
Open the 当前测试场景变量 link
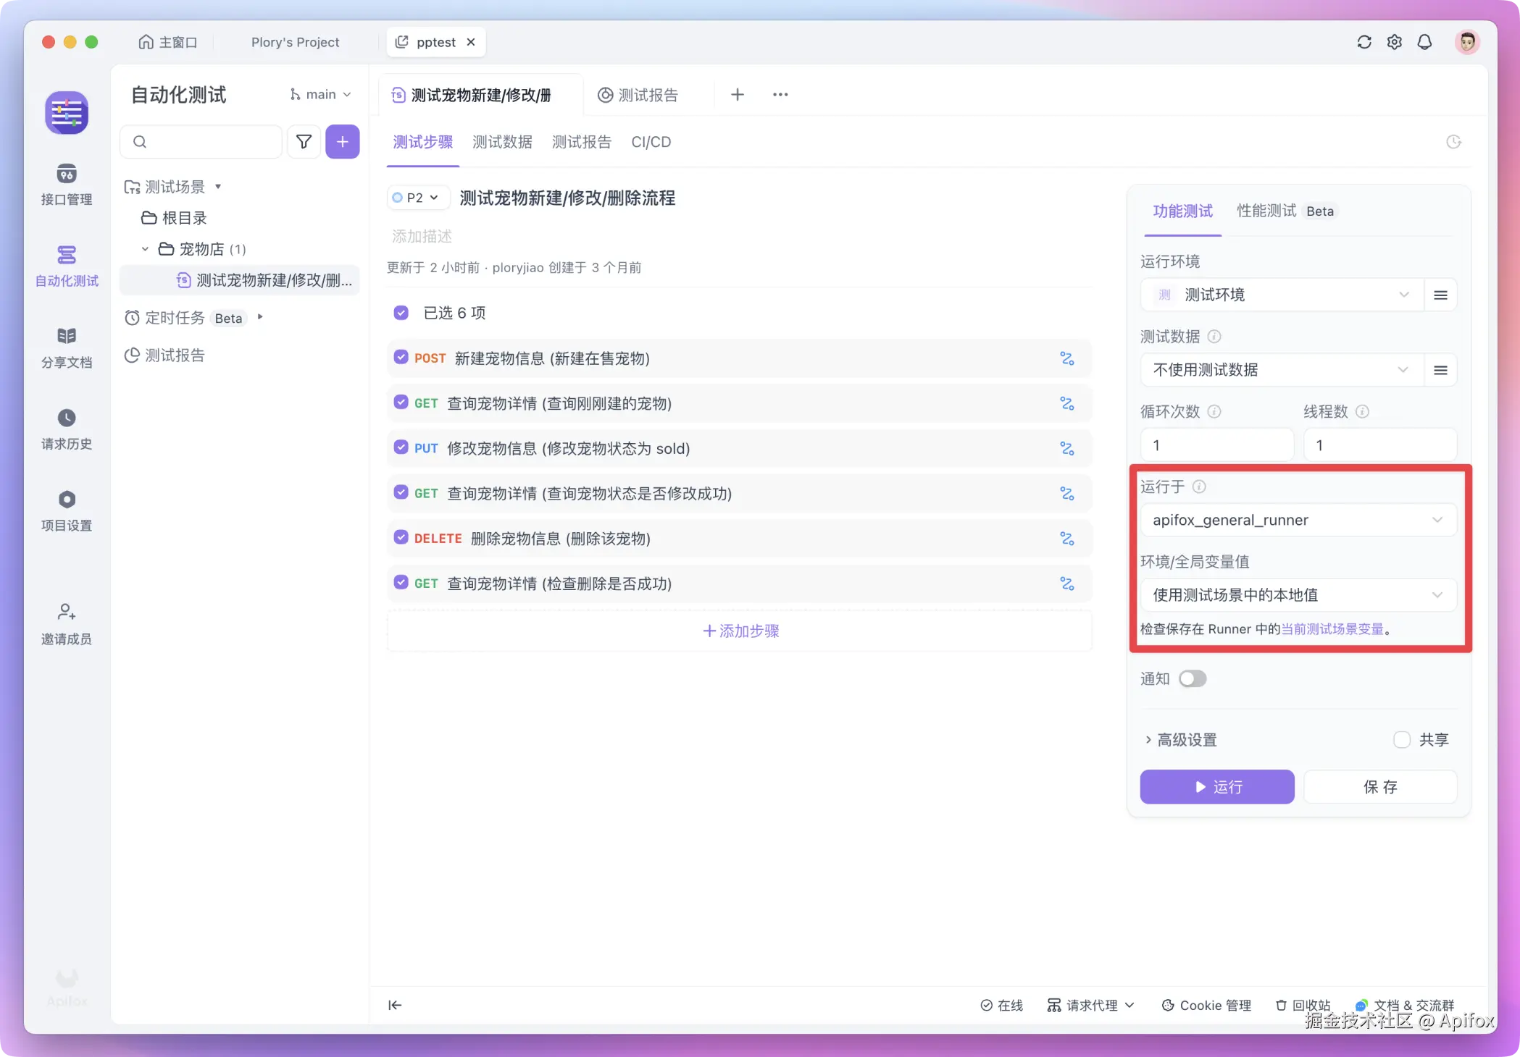pos(1332,629)
